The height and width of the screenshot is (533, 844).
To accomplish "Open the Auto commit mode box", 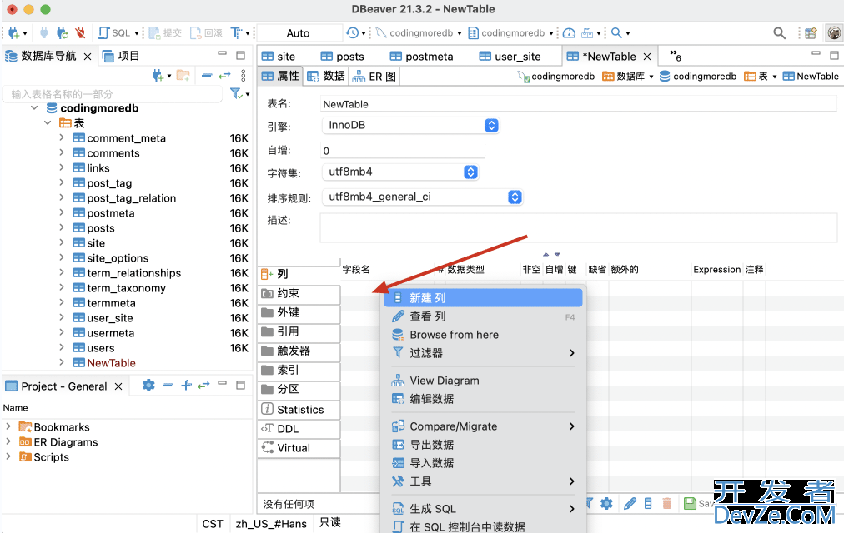I will [x=299, y=33].
